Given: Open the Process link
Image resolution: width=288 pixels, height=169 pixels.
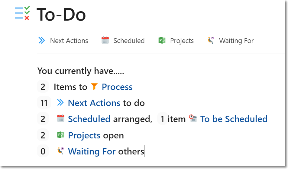Looking at the screenshot, I should (x=117, y=87).
